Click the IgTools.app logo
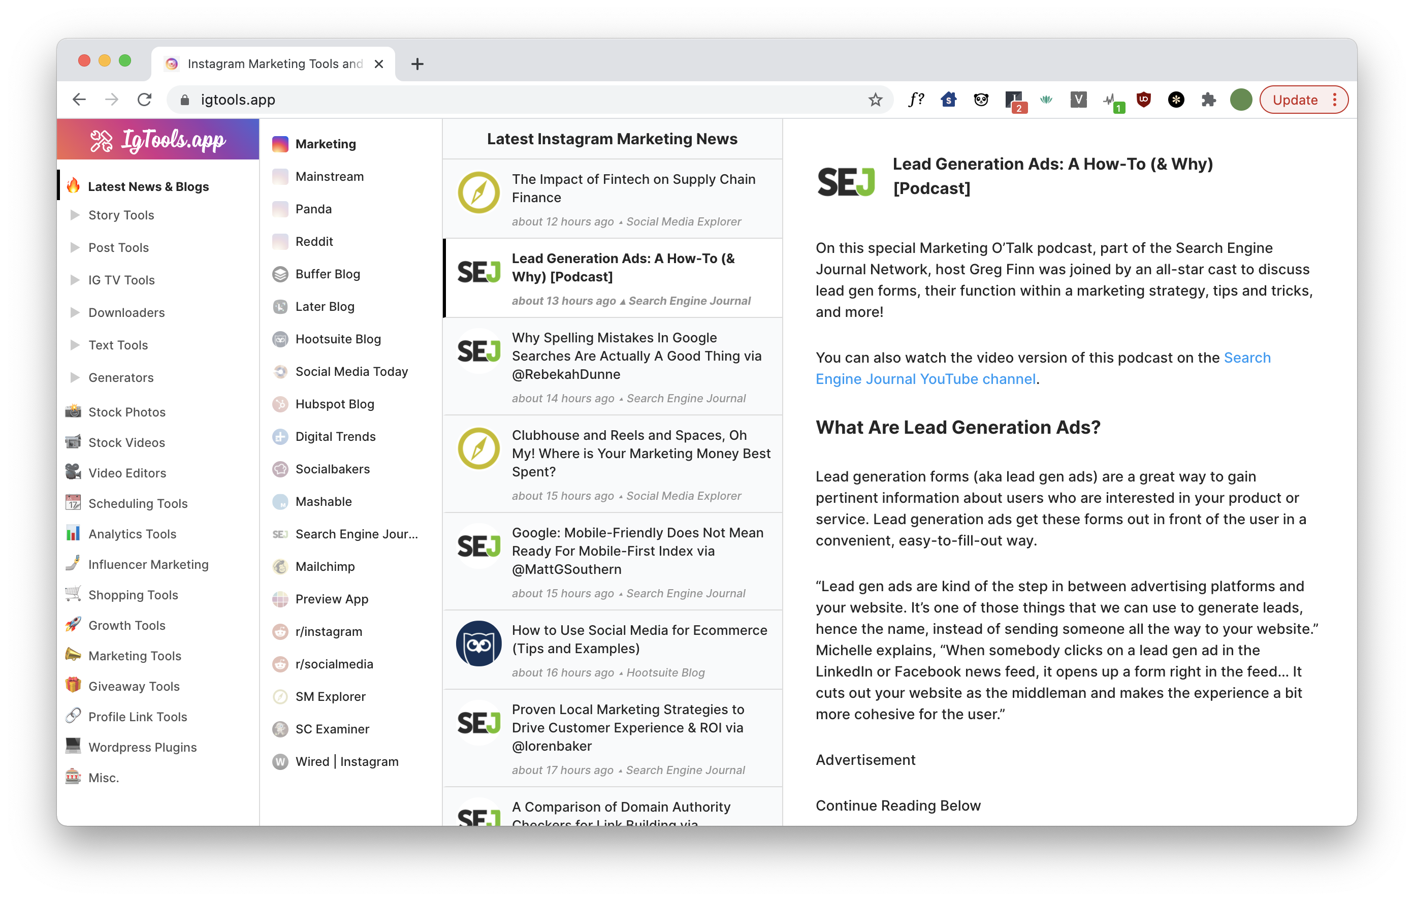1414x901 pixels. click(x=157, y=140)
